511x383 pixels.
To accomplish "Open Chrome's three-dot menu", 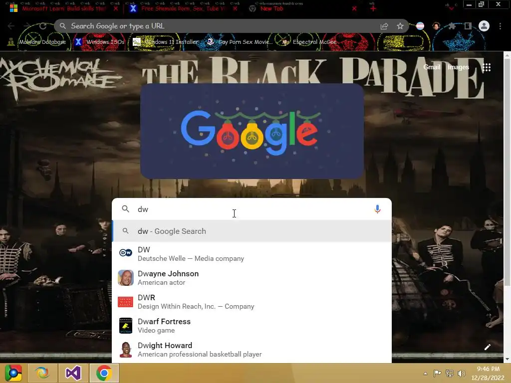I will (500, 26).
